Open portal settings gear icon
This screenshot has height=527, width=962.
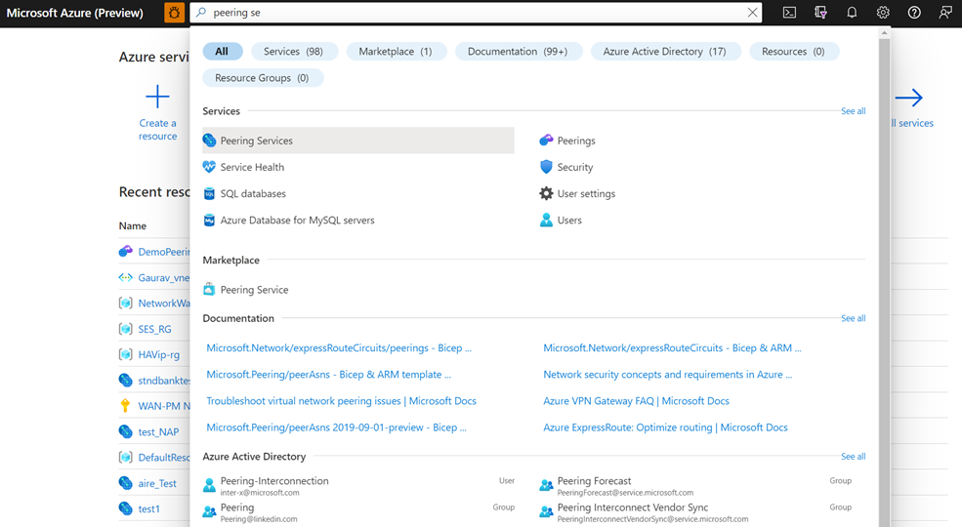(883, 13)
